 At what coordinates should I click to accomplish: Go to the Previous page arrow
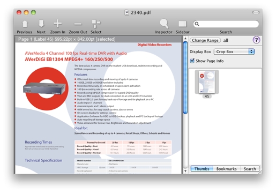click(25, 24)
